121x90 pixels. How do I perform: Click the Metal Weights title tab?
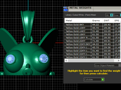(x=80, y=8)
